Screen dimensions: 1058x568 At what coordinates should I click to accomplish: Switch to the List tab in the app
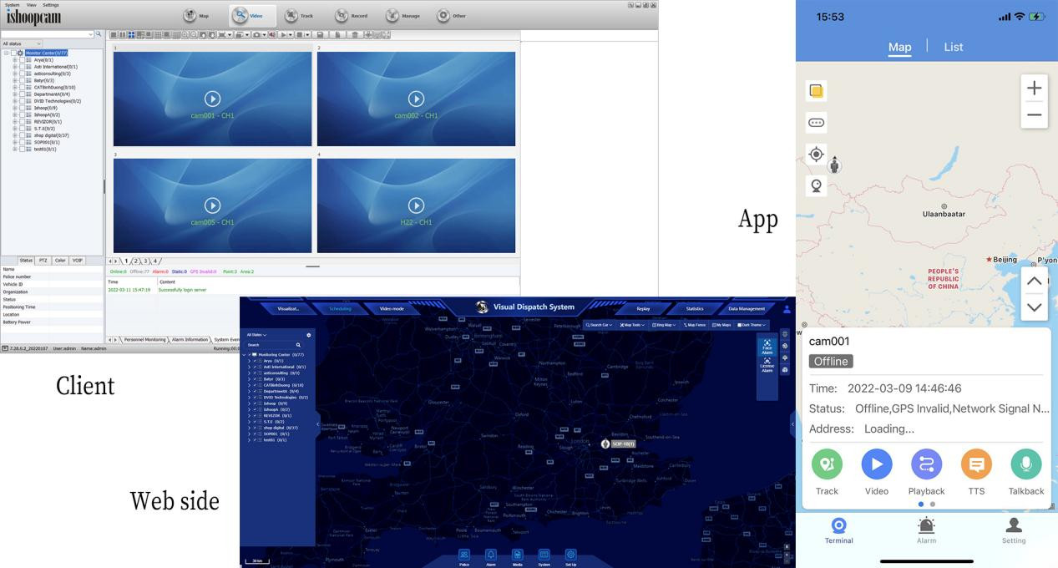click(x=953, y=48)
